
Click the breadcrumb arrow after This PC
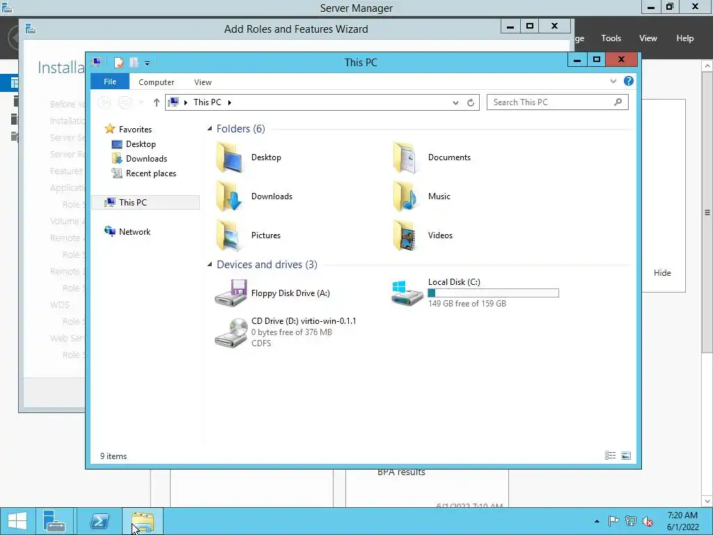point(230,103)
